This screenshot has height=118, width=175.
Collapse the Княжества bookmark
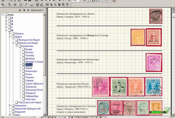point(17,46)
